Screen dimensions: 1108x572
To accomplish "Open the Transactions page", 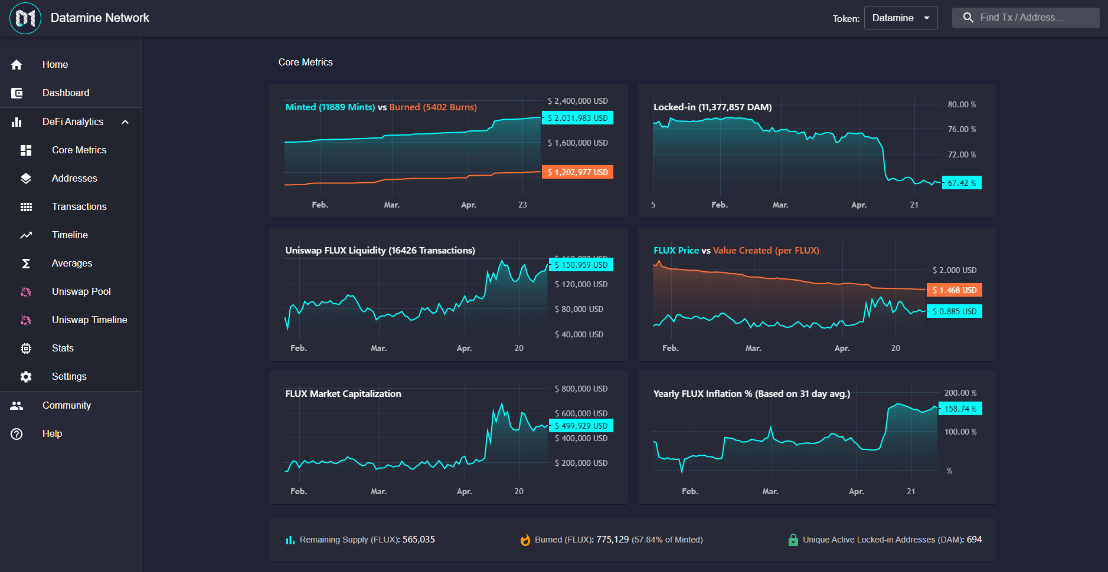I will pos(71,207).
